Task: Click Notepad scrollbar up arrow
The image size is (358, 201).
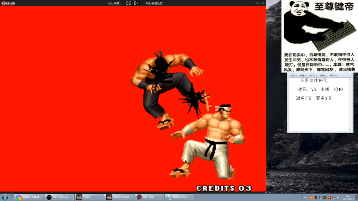Action: (x=350, y=80)
